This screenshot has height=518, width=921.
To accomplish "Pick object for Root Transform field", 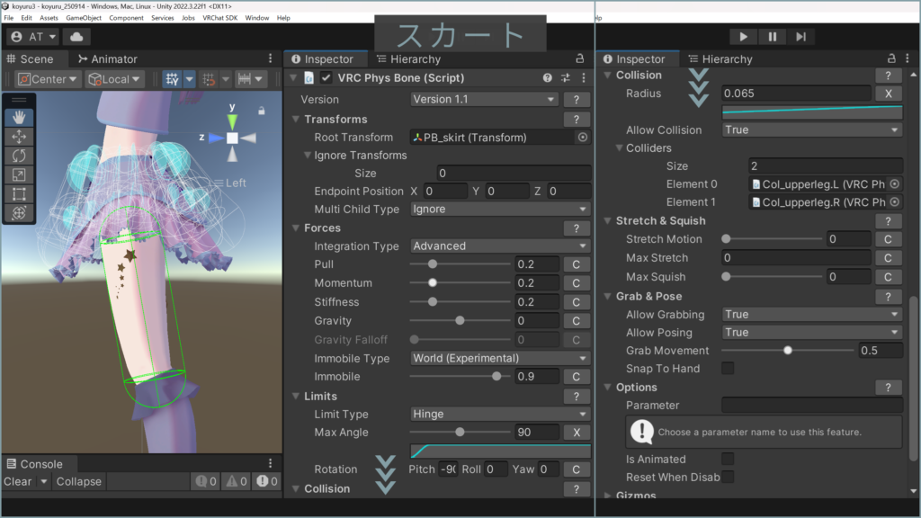I will tap(583, 138).
